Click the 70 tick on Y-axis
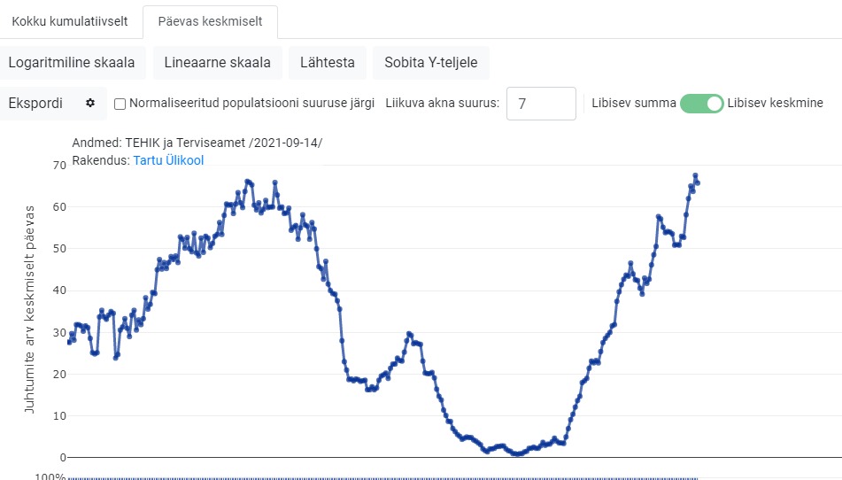This screenshot has height=480, width=842. pyautogui.click(x=60, y=165)
